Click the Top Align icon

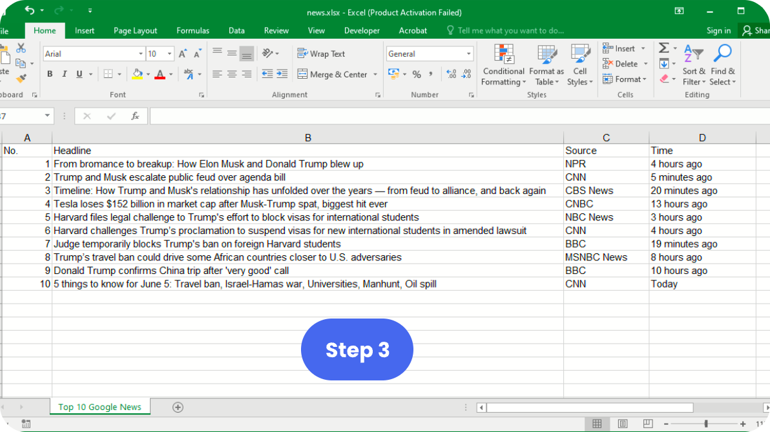pyautogui.click(x=217, y=52)
